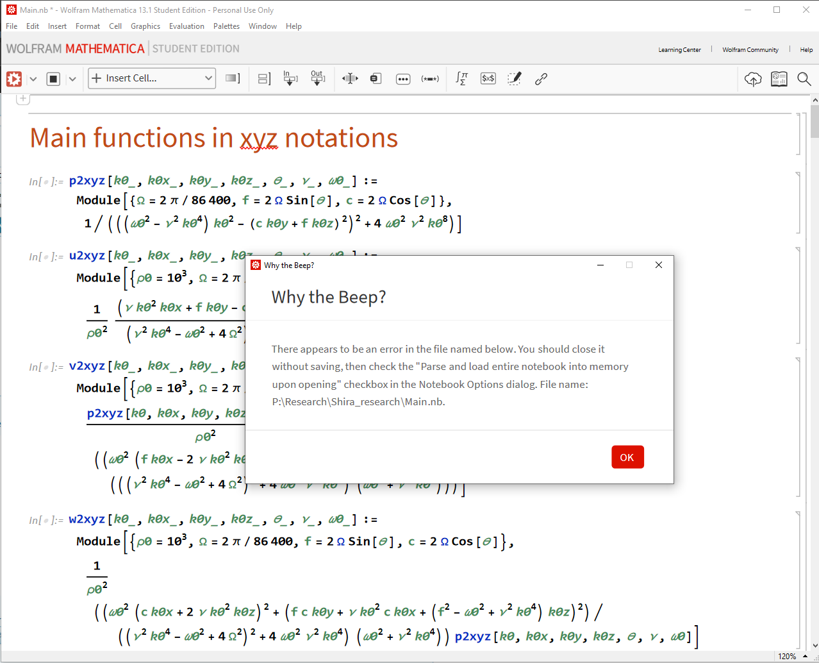This screenshot has height=663, width=819.
Task: Click the Help link in header
Action: (x=806, y=49)
